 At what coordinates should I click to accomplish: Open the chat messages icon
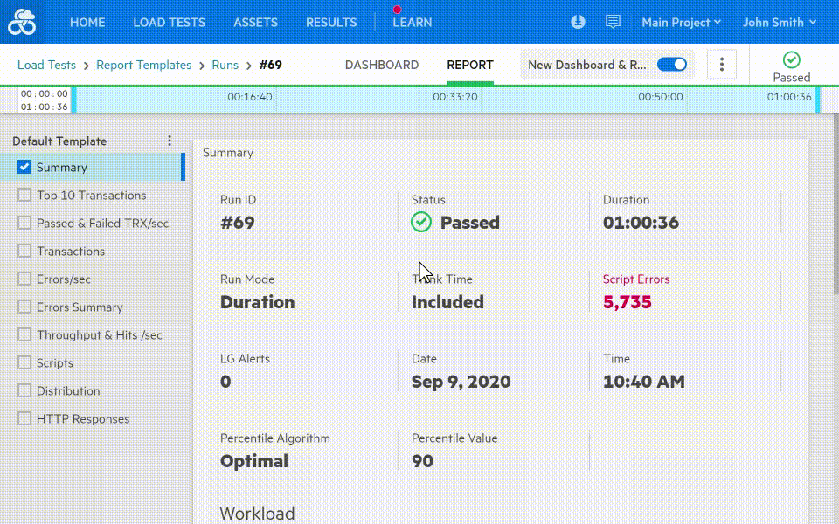coord(613,22)
